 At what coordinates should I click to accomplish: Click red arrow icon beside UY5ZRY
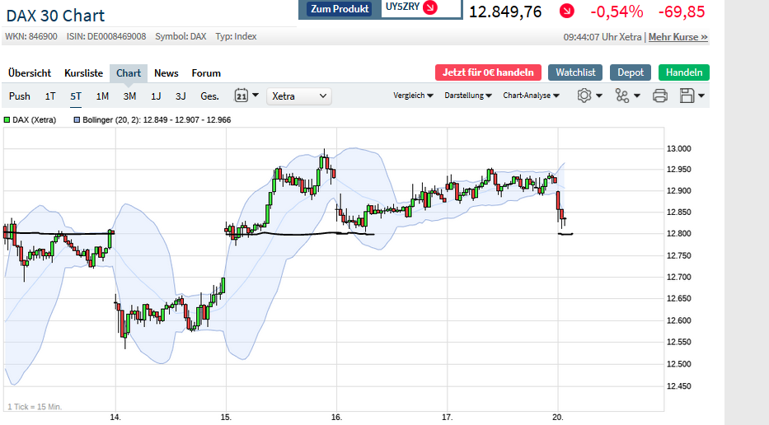click(430, 8)
